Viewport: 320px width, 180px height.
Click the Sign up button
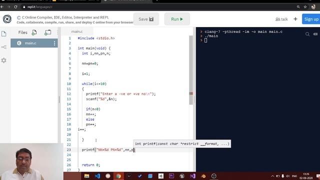click(x=311, y=19)
